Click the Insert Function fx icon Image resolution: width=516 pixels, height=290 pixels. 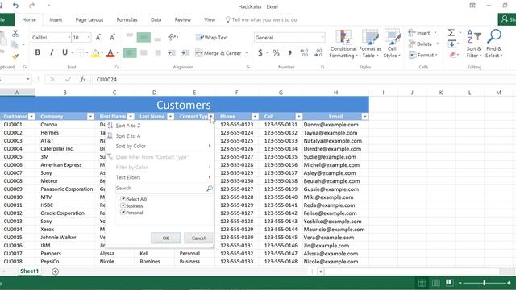(83, 79)
